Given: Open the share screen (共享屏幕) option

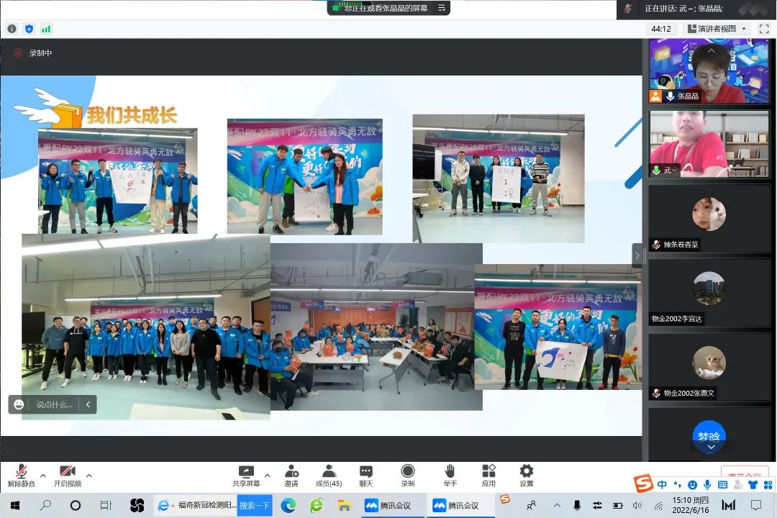Looking at the screenshot, I should pyautogui.click(x=246, y=475).
